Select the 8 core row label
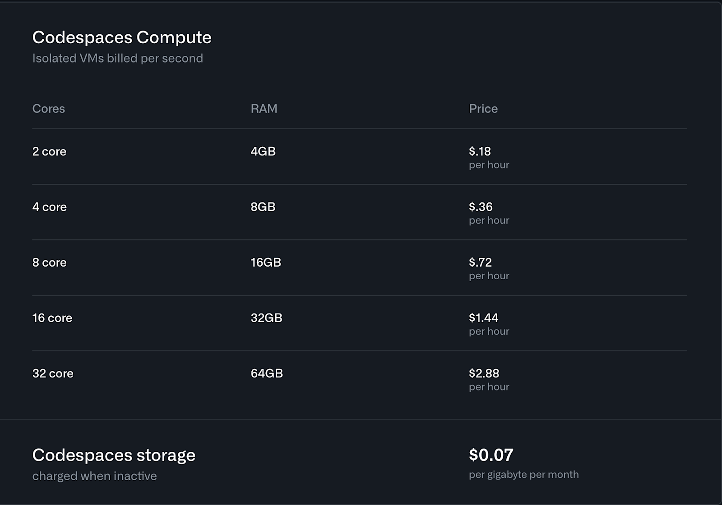 click(x=49, y=262)
